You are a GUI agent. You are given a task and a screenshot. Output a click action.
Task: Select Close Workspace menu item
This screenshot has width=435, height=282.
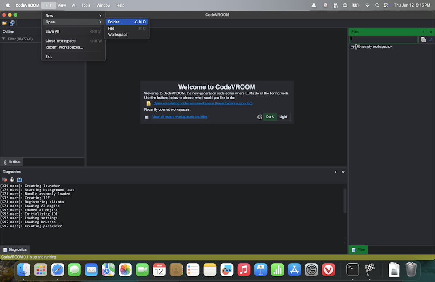pos(73,41)
